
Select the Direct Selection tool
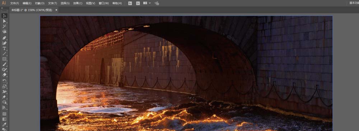4,21
